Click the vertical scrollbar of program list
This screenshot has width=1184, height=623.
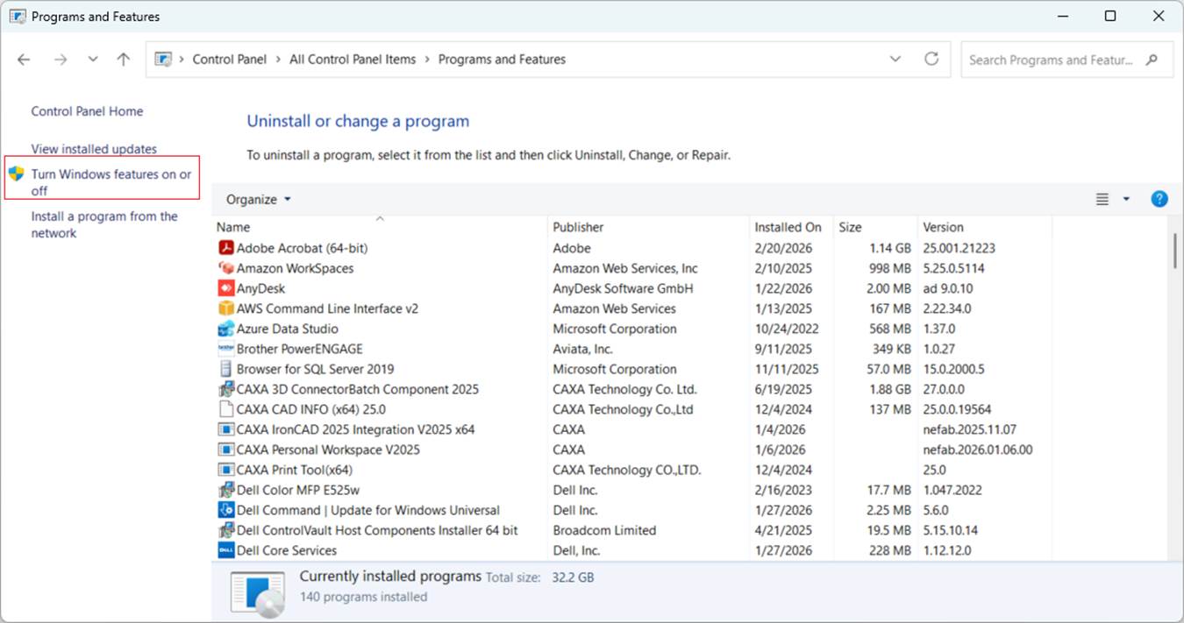click(1174, 251)
